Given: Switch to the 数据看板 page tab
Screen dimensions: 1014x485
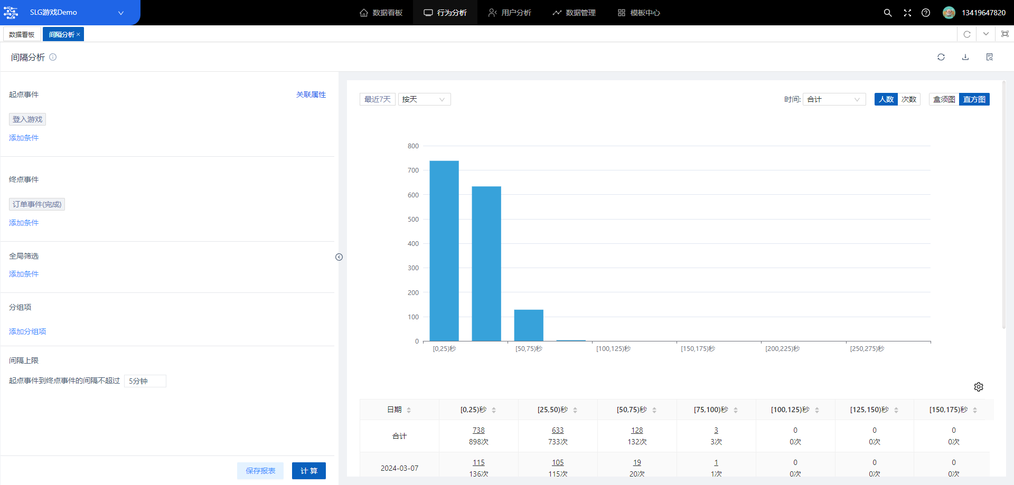Looking at the screenshot, I should coord(22,34).
